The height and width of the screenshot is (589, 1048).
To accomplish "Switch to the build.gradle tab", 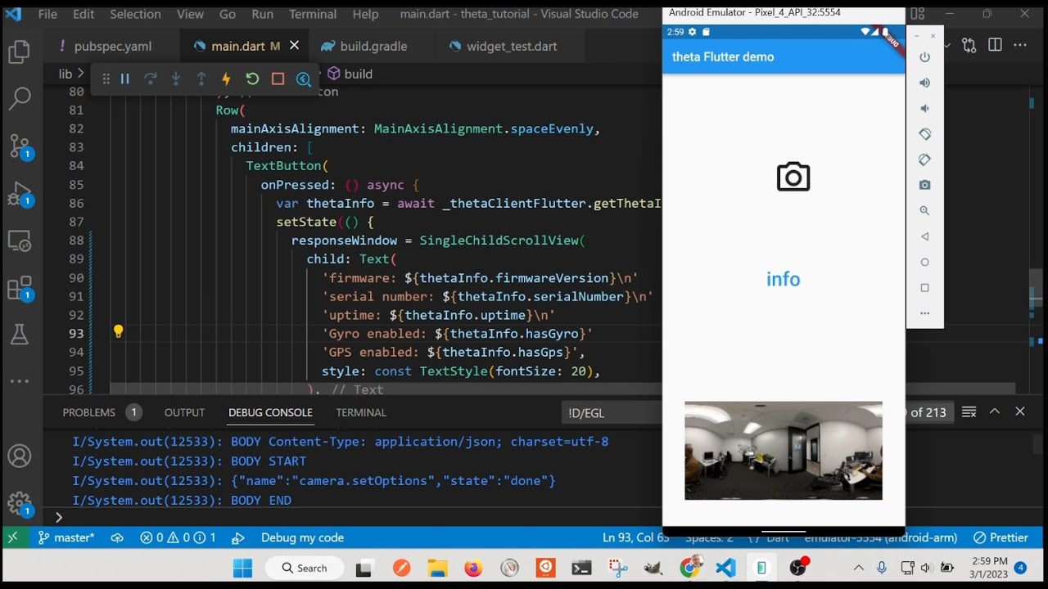I will tap(373, 47).
